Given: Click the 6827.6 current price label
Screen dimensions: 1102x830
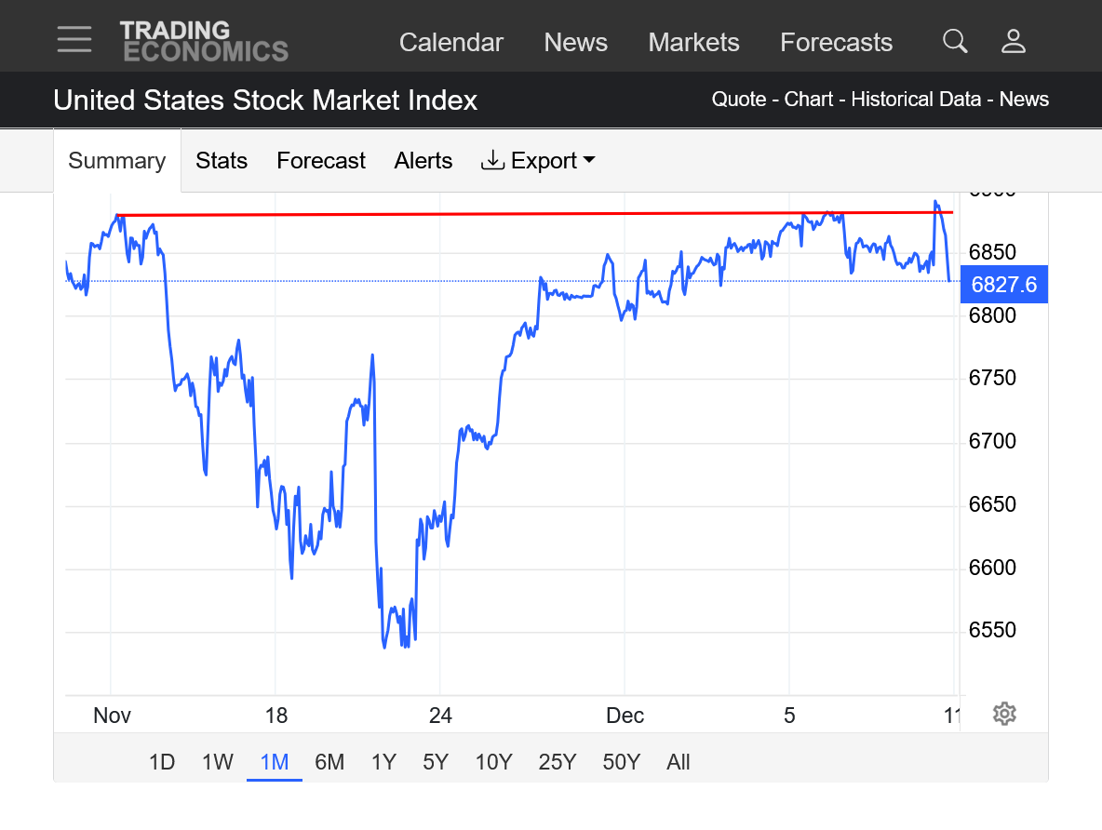Looking at the screenshot, I should [1003, 285].
